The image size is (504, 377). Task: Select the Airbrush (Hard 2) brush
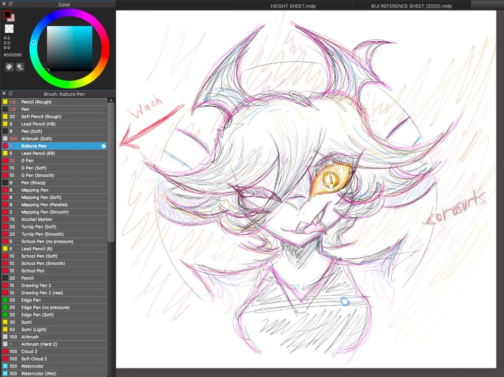click(x=54, y=344)
